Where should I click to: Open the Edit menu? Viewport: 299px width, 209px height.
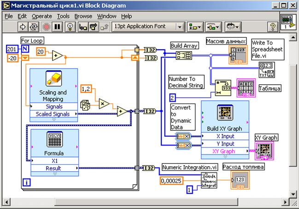tap(22, 16)
